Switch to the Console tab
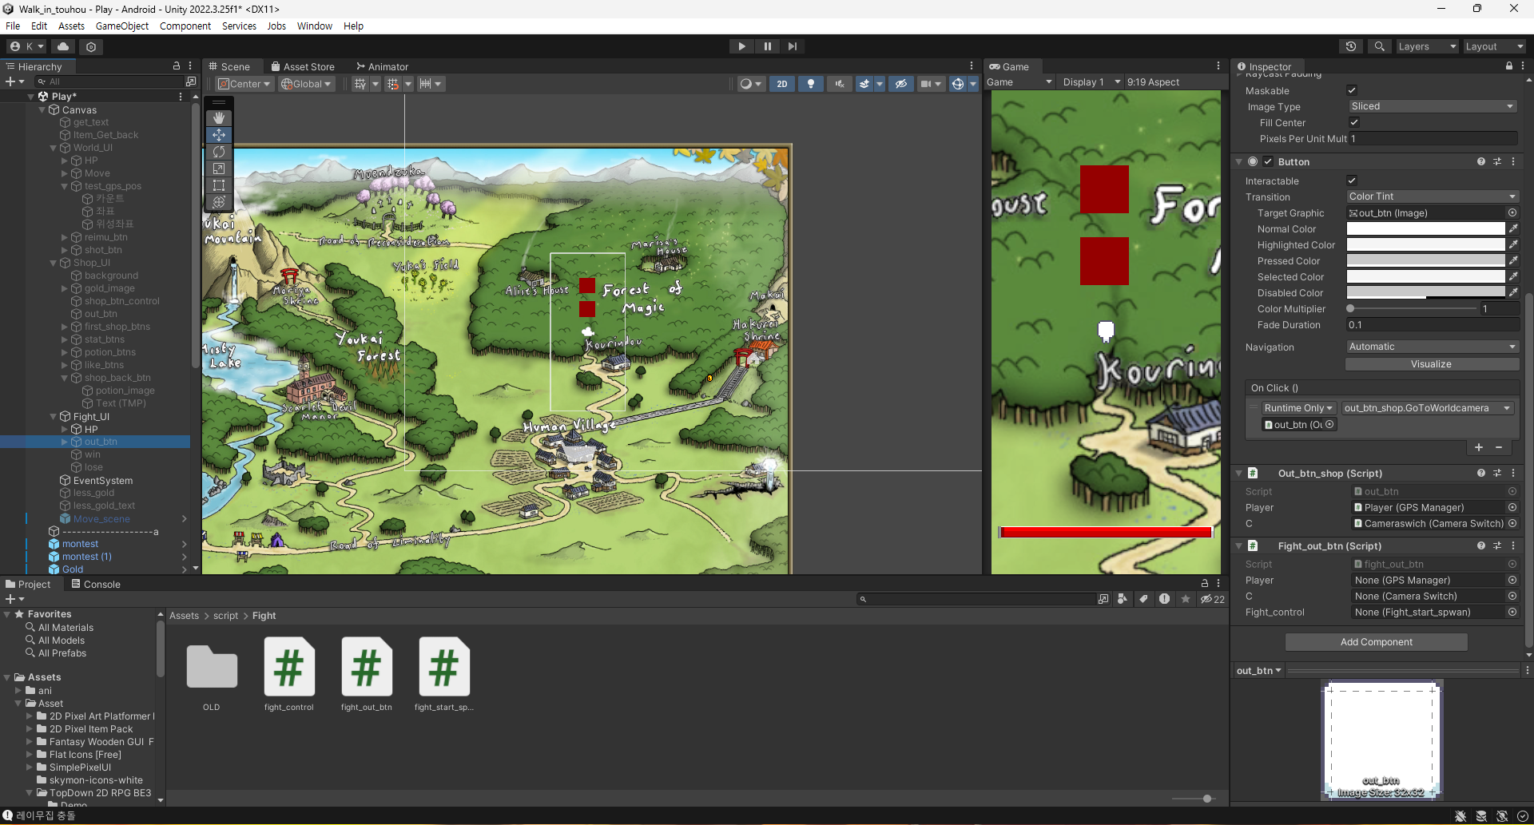The width and height of the screenshot is (1534, 825). 96,584
